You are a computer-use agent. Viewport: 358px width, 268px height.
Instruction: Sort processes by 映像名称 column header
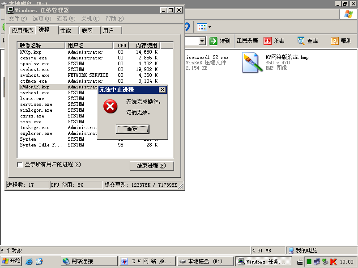coord(41,46)
